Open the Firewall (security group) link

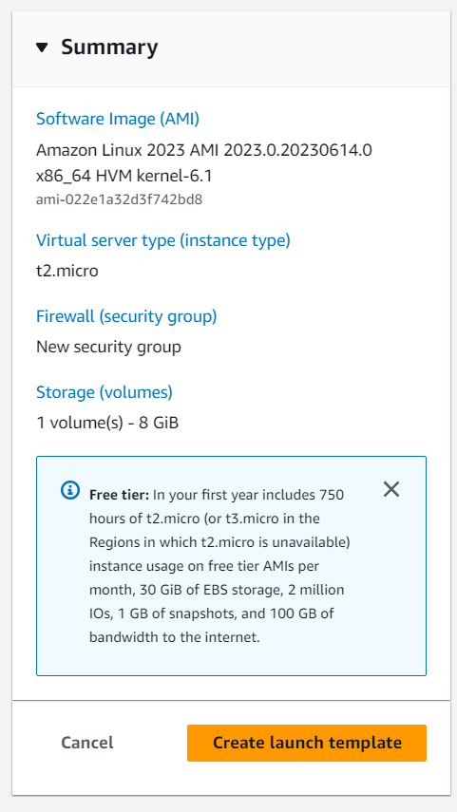pos(126,316)
